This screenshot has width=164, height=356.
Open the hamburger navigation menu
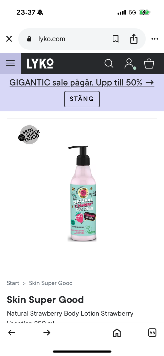(x=10, y=63)
